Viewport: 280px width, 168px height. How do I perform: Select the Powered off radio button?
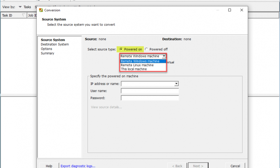[x=146, y=49]
